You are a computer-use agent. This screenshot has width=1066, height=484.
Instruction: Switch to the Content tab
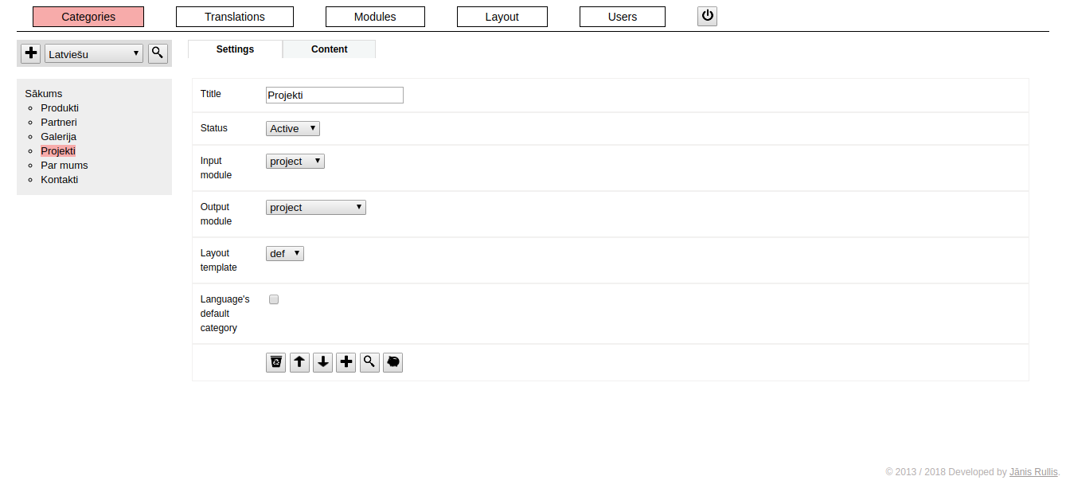pos(330,49)
